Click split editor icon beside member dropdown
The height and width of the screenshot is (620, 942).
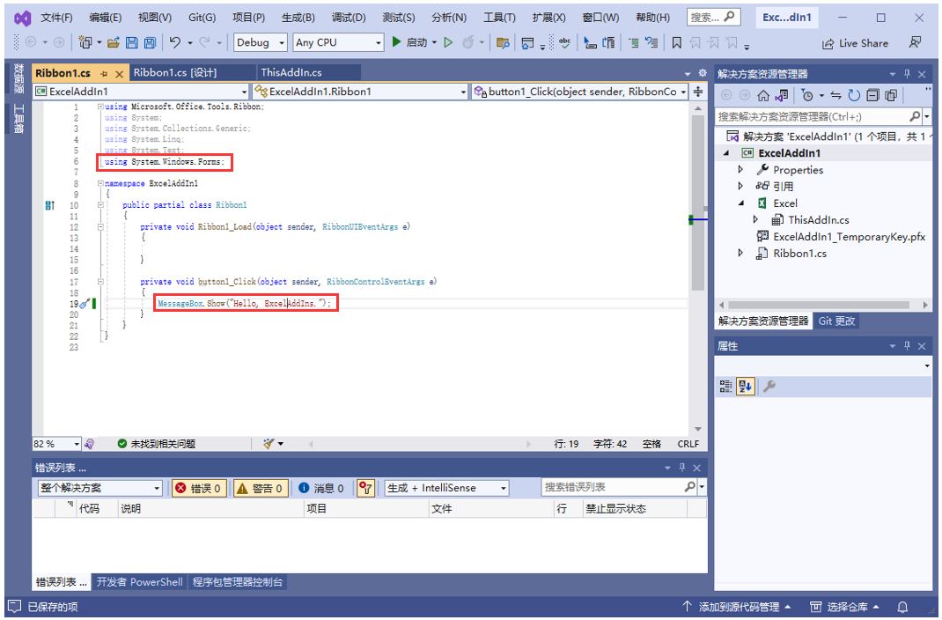[698, 92]
